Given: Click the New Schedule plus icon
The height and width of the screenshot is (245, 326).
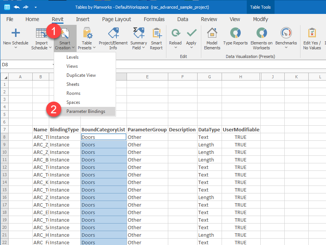Looking at the screenshot, I should point(16,33).
